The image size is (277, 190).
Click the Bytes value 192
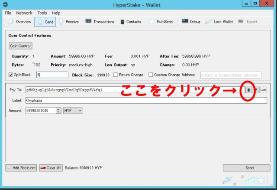click(36, 65)
